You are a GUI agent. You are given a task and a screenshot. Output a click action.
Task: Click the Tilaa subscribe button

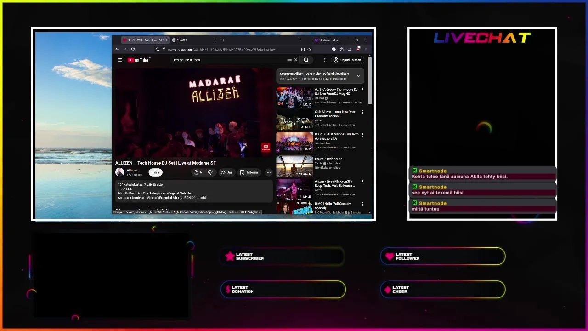pos(156,172)
